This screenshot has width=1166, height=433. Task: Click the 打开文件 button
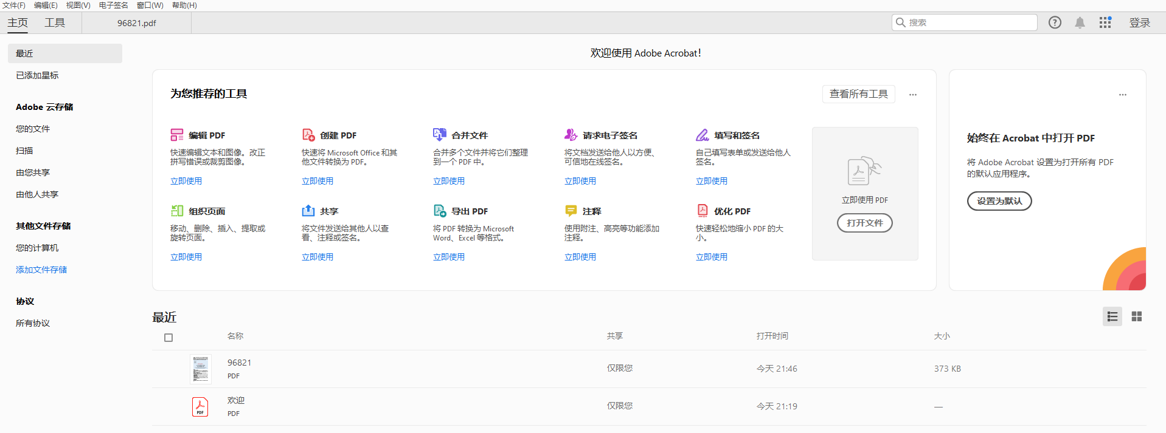pyautogui.click(x=865, y=223)
